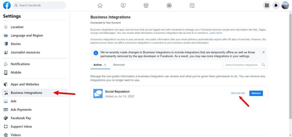Go to Ads Payments settings
The height and width of the screenshot is (137, 292).
[21, 110]
